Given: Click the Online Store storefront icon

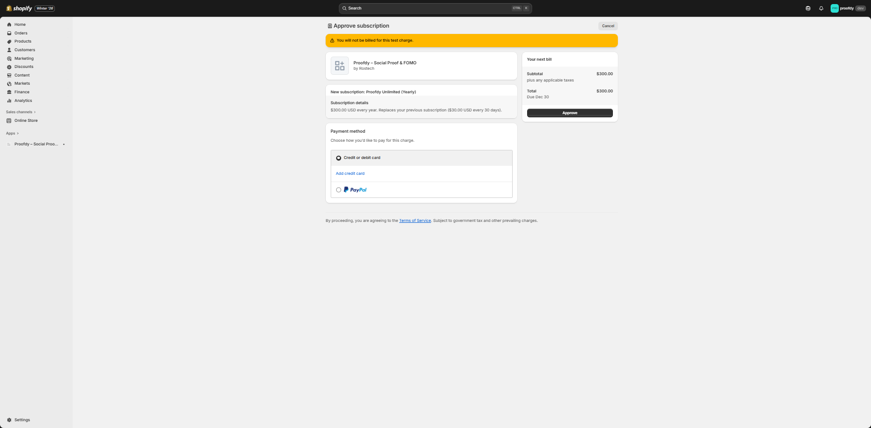Looking at the screenshot, I should 9,120.
